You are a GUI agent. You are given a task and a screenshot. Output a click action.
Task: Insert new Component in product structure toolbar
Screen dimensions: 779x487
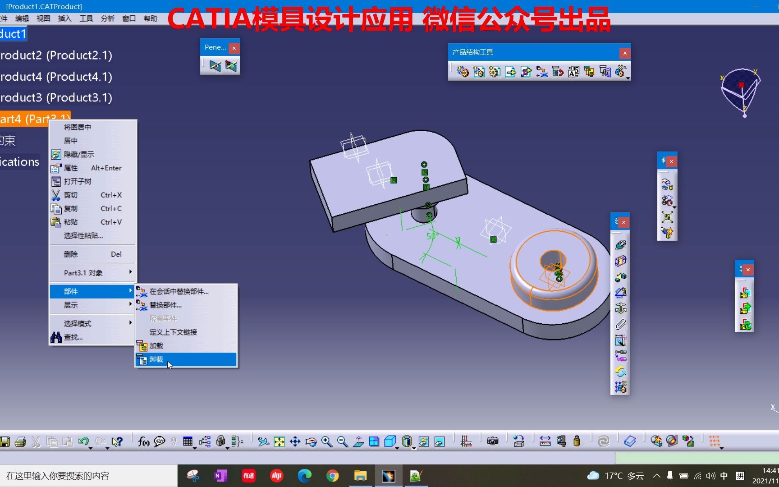click(x=463, y=72)
